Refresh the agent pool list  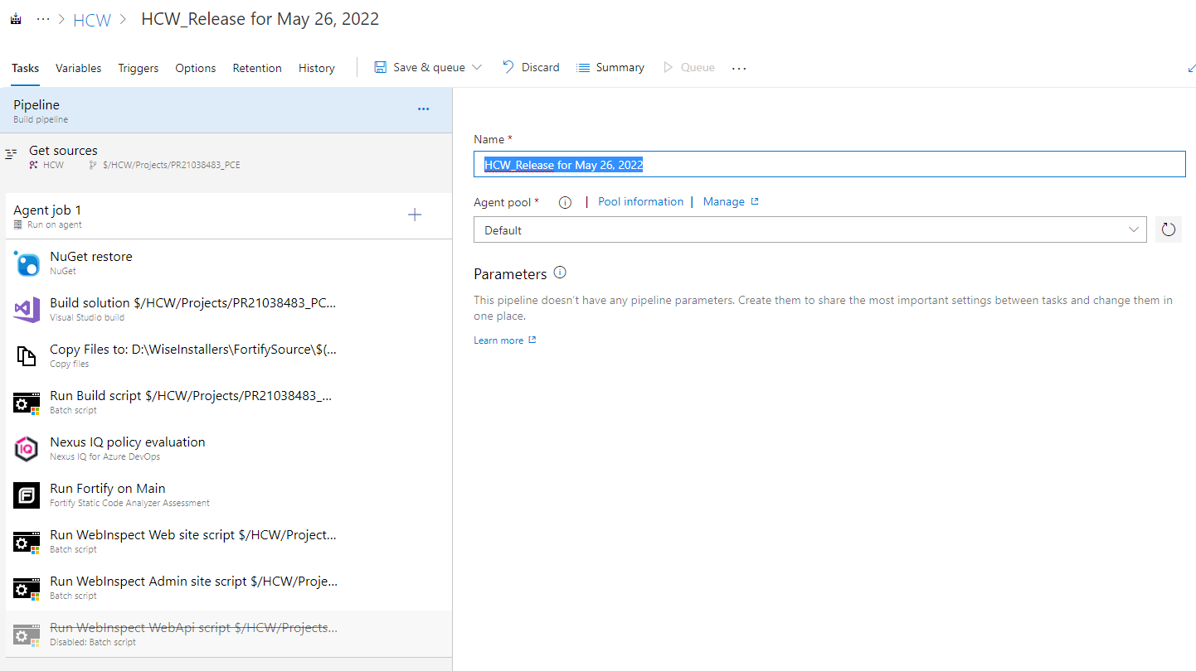pos(1168,229)
